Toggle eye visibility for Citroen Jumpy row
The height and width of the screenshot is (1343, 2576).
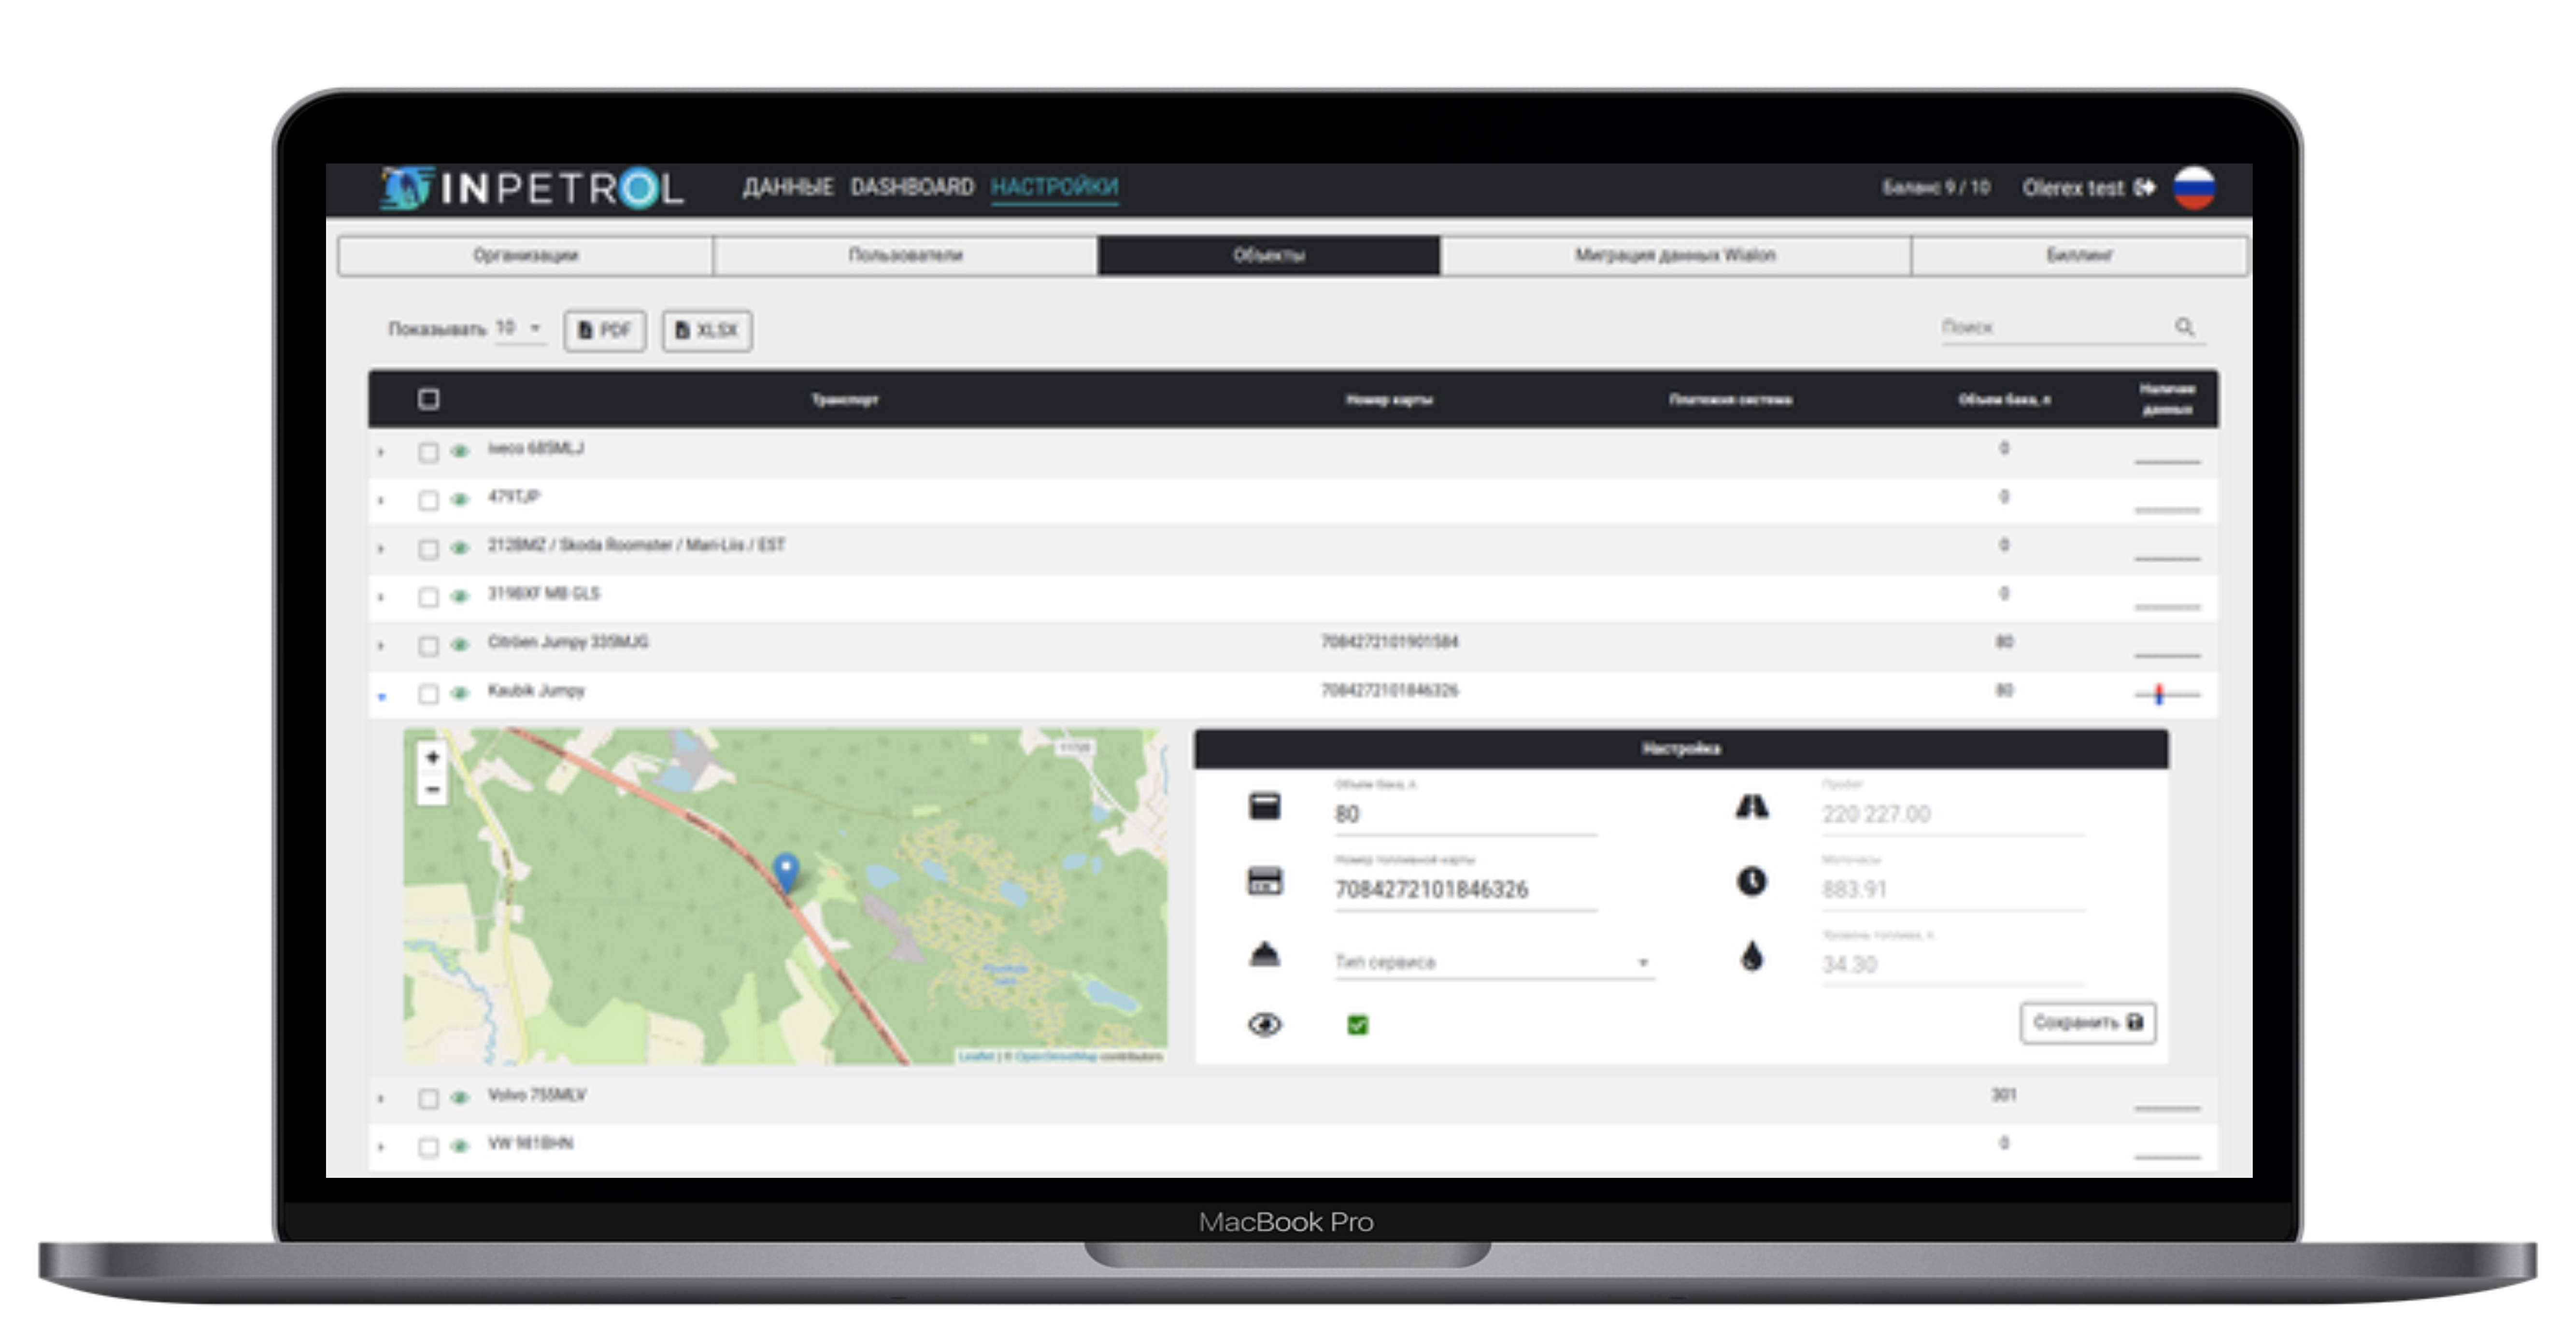coord(460,644)
